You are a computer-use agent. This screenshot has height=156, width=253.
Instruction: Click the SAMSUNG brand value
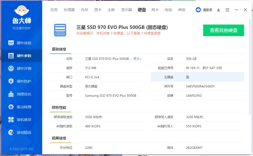194,96
